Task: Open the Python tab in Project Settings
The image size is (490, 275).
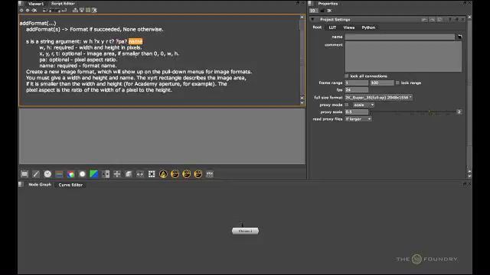Action: point(368,27)
